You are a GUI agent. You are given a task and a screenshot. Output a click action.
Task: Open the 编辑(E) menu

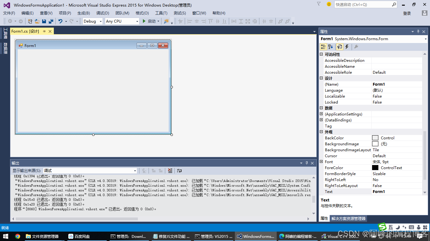tap(27, 13)
